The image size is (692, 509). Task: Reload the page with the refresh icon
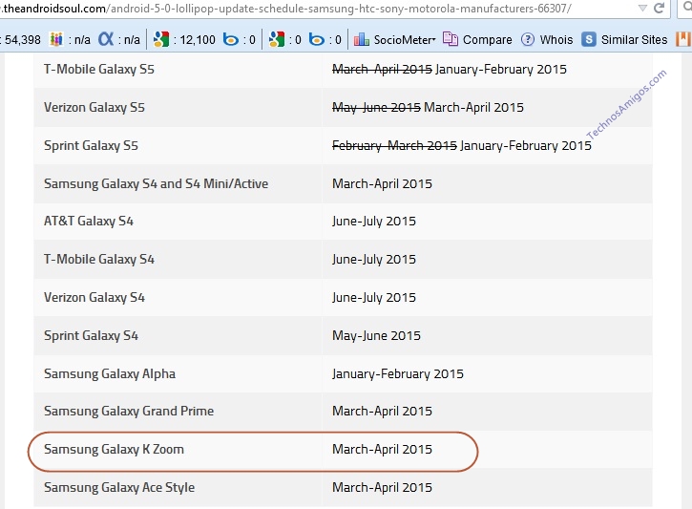click(x=659, y=8)
